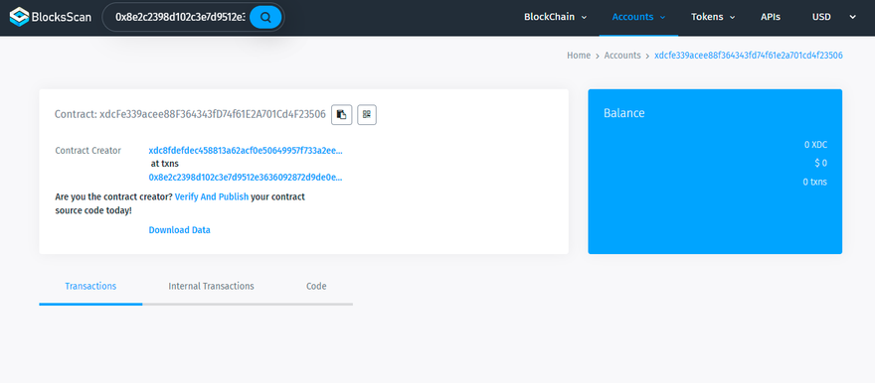875x383 pixels.
Task: Show the contract address QR code icon
Action: [x=367, y=115]
